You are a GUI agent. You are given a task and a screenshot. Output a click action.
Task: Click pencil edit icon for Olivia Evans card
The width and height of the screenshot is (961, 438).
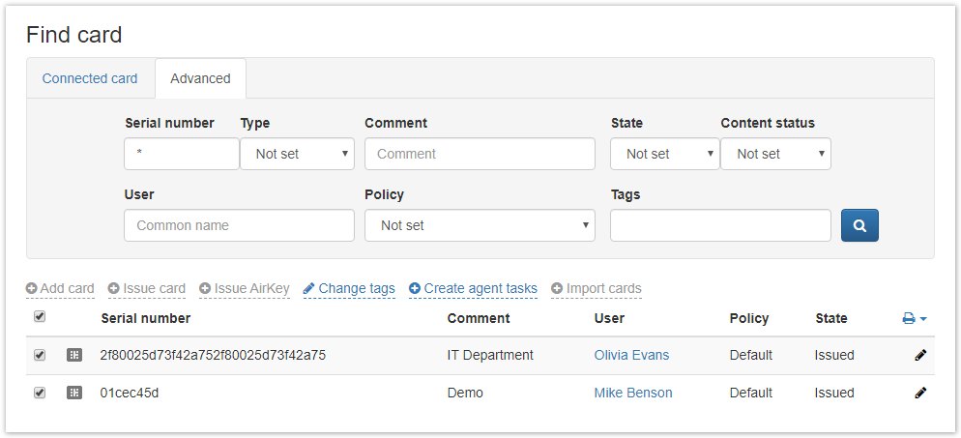(x=920, y=355)
